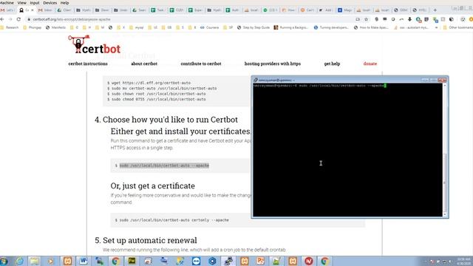Open the Coursera bookmark
The width and height of the screenshot is (473, 266).
(210, 27)
